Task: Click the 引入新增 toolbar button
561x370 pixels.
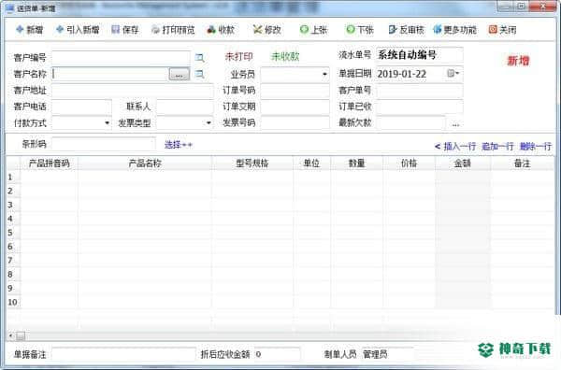Action: coord(78,30)
